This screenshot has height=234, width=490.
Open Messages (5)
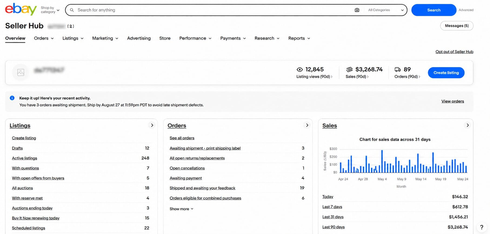[457, 26]
